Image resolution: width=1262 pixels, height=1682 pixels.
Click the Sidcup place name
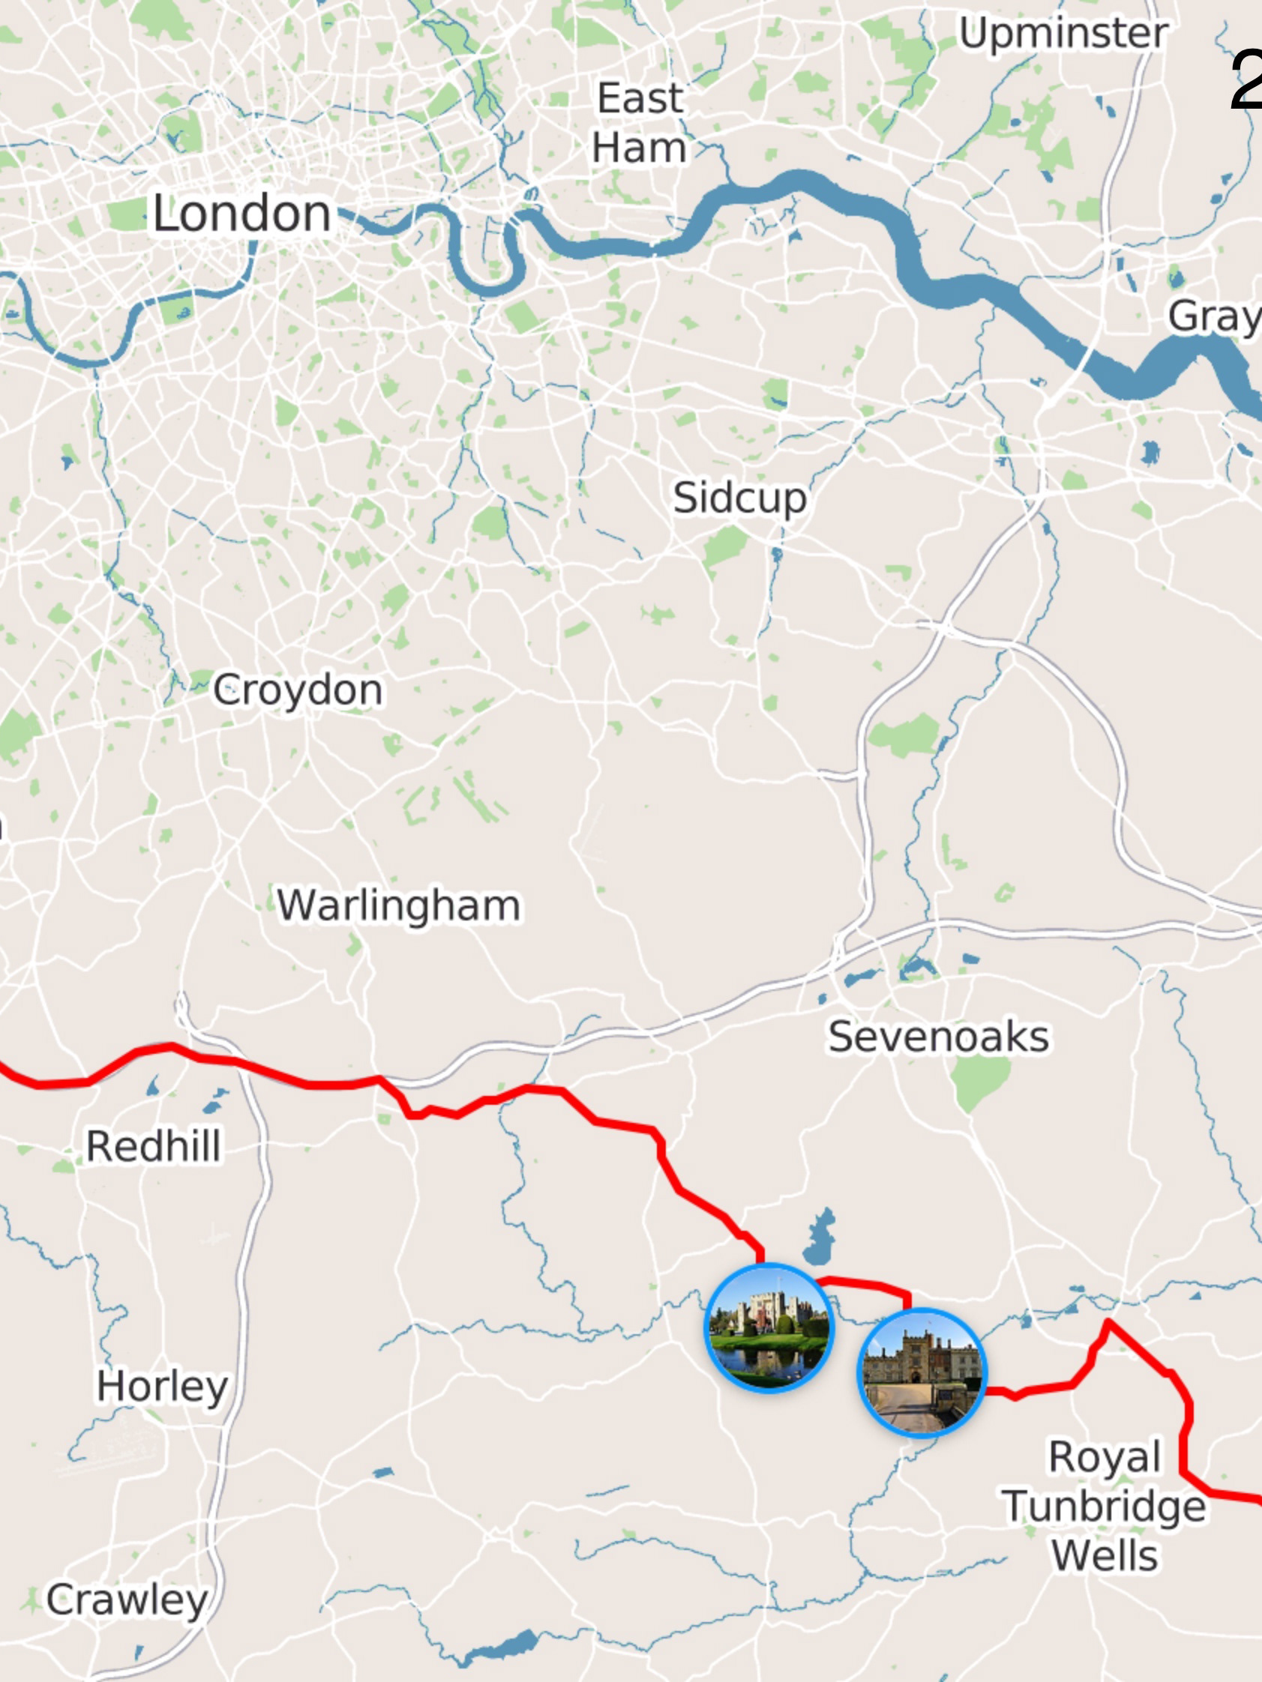739,498
